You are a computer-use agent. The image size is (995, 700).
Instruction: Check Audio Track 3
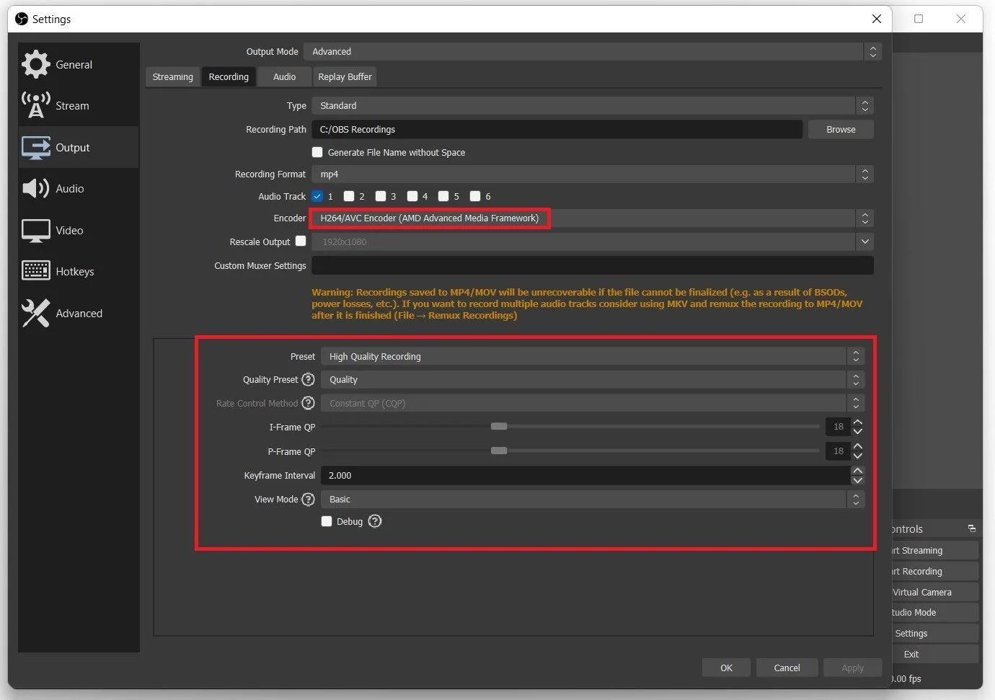(381, 196)
